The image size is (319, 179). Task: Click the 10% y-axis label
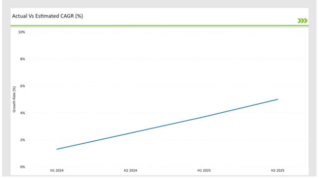pyautogui.click(x=22, y=32)
